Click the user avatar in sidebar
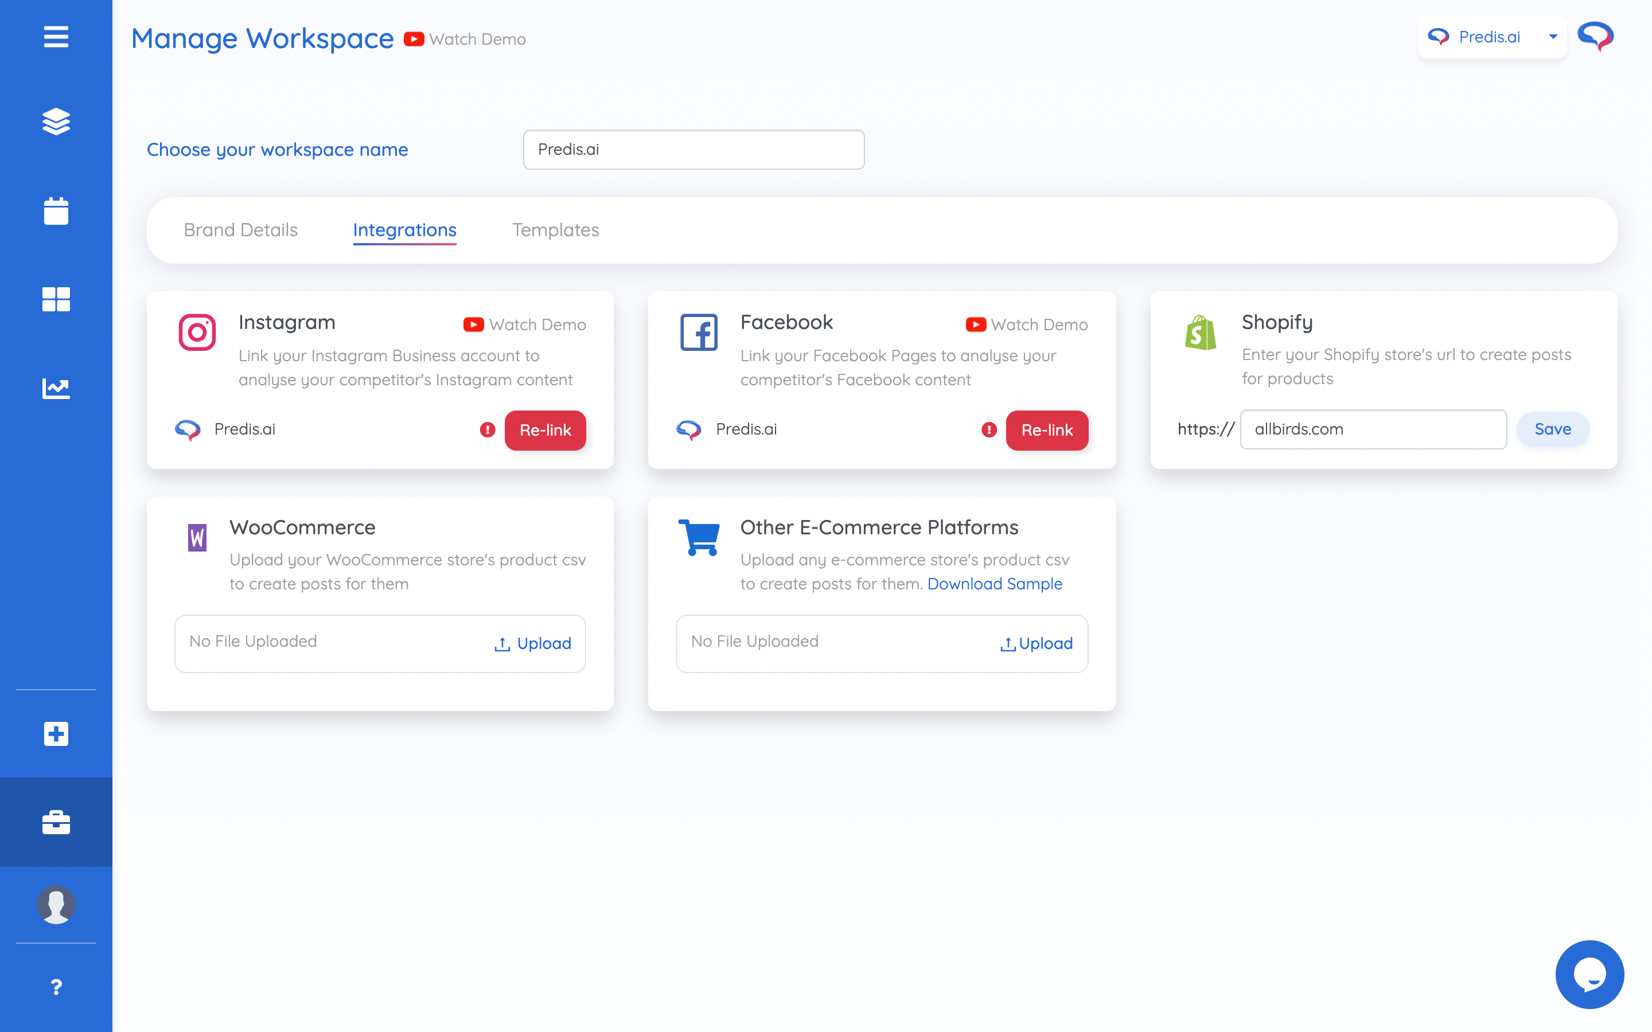 click(56, 905)
